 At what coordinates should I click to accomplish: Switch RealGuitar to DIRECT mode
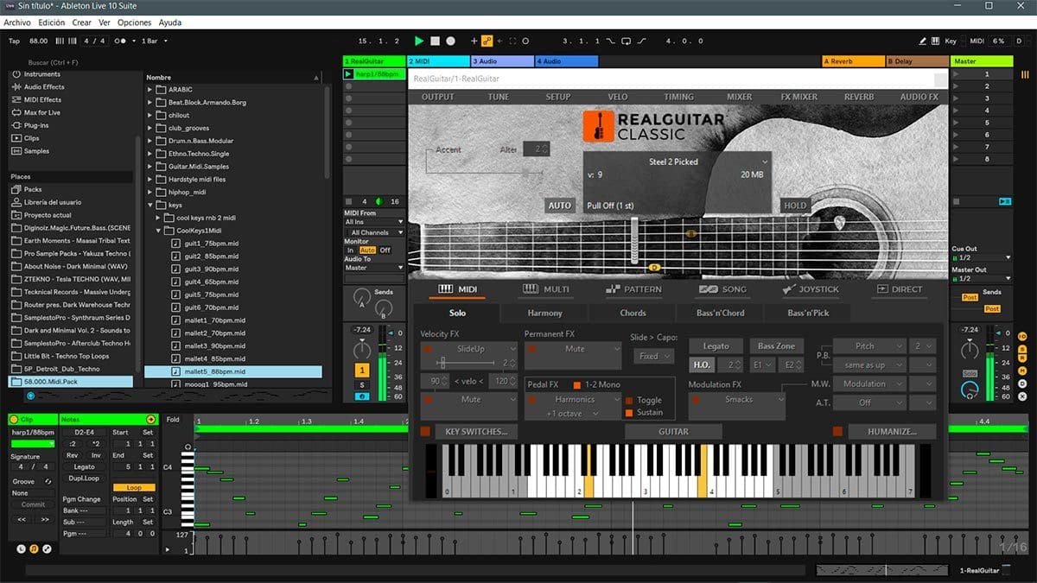[900, 289]
